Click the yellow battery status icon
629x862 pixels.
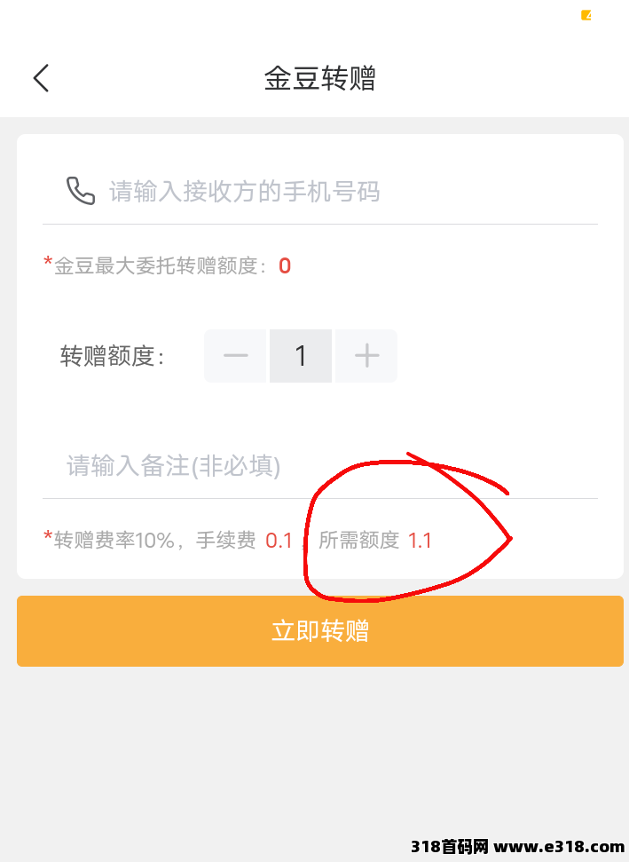point(586,15)
